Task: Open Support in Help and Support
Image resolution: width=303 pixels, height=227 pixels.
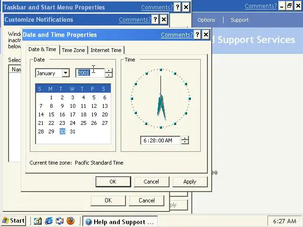Action: [x=240, y=20]
